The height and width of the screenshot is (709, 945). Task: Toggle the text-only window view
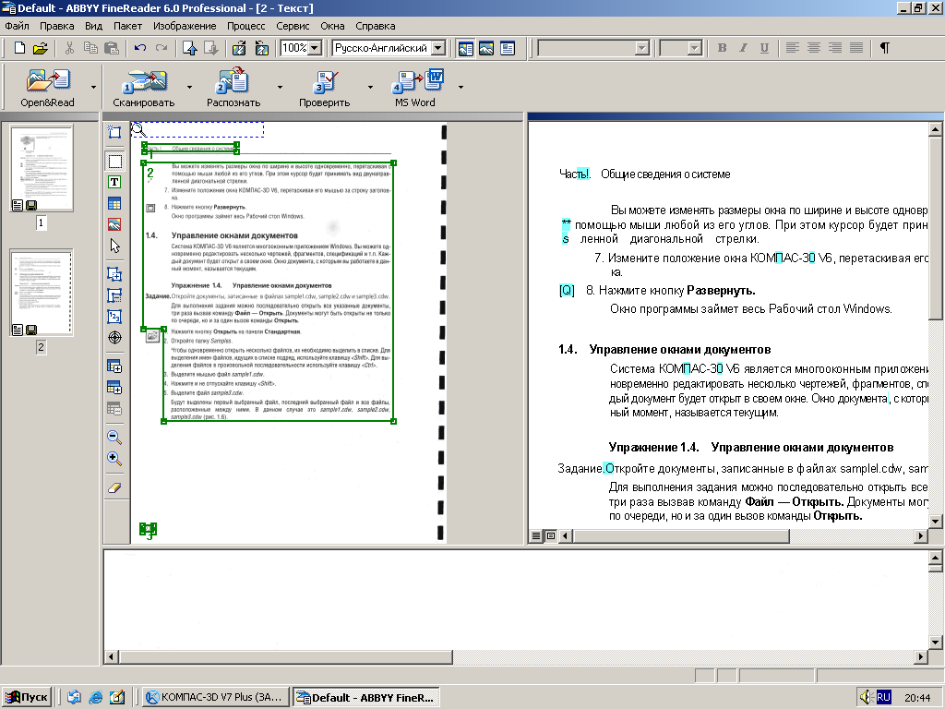coord(508,48)
